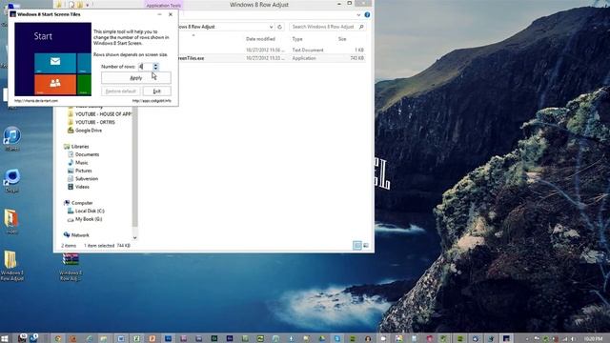
Task: Select the Windows 8 Row Adj WinRAR archive
Action: coord(71,267)
